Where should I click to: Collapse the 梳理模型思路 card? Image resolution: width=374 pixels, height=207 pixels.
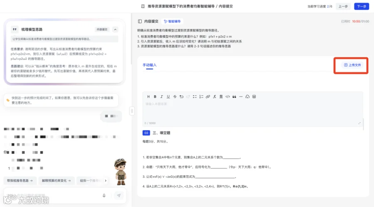click(115, 30)
